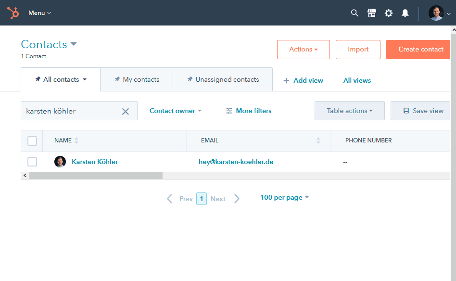Screen dimensions: 456x281
Task: Open the Table actions dropdown
Action: 349,111
